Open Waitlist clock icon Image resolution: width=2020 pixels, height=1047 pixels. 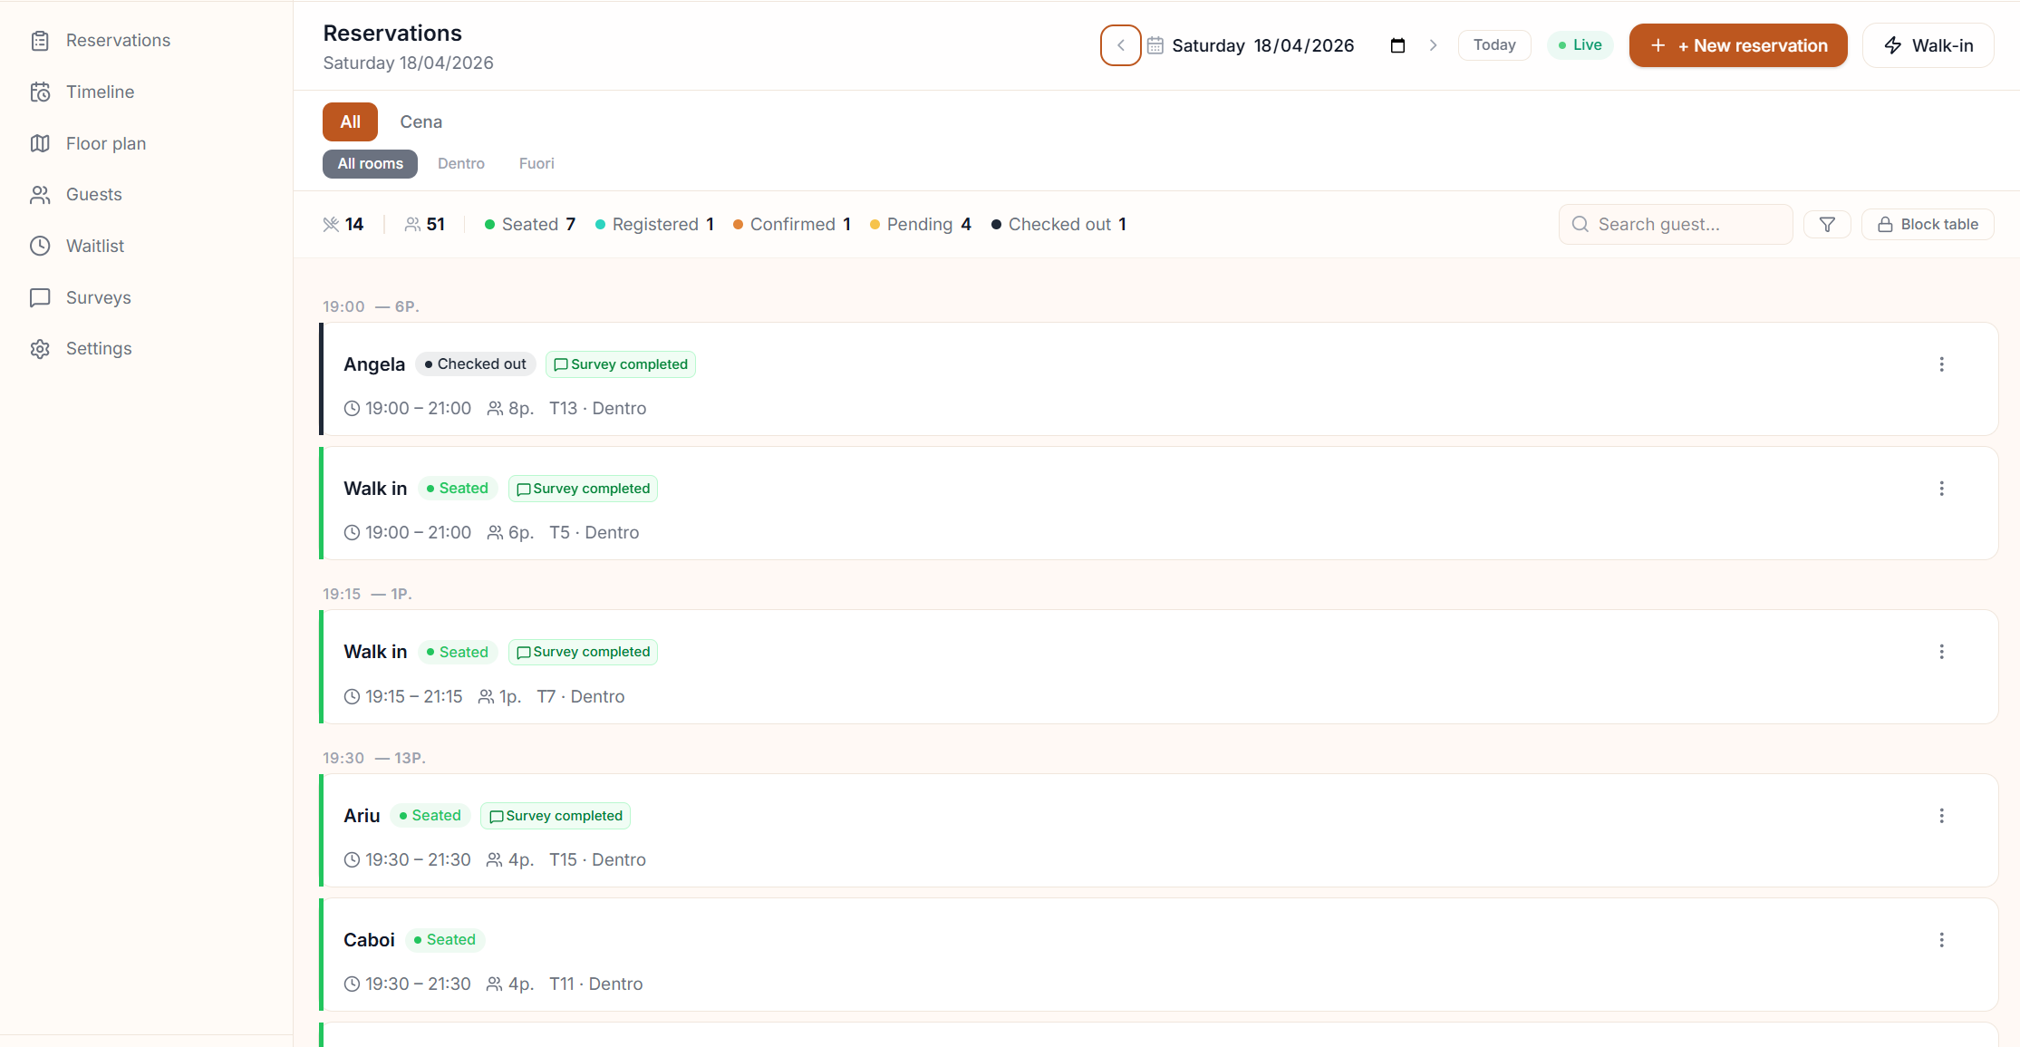point(40,246)
